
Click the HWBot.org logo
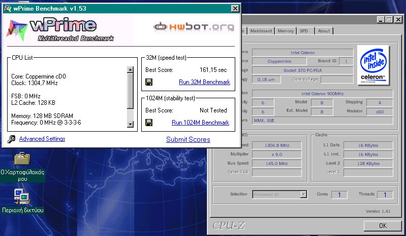pyautogui.click(x=194, y=26)
